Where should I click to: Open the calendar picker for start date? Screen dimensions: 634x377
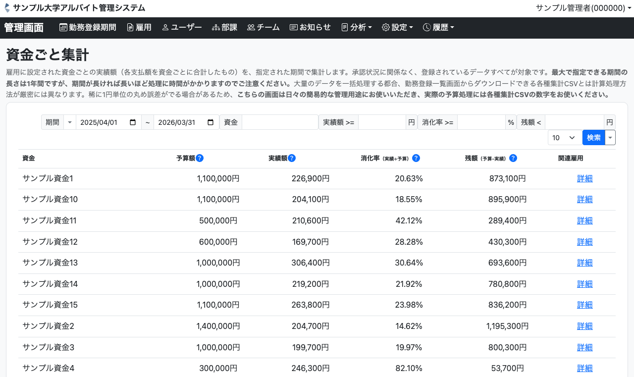point(133,122)
